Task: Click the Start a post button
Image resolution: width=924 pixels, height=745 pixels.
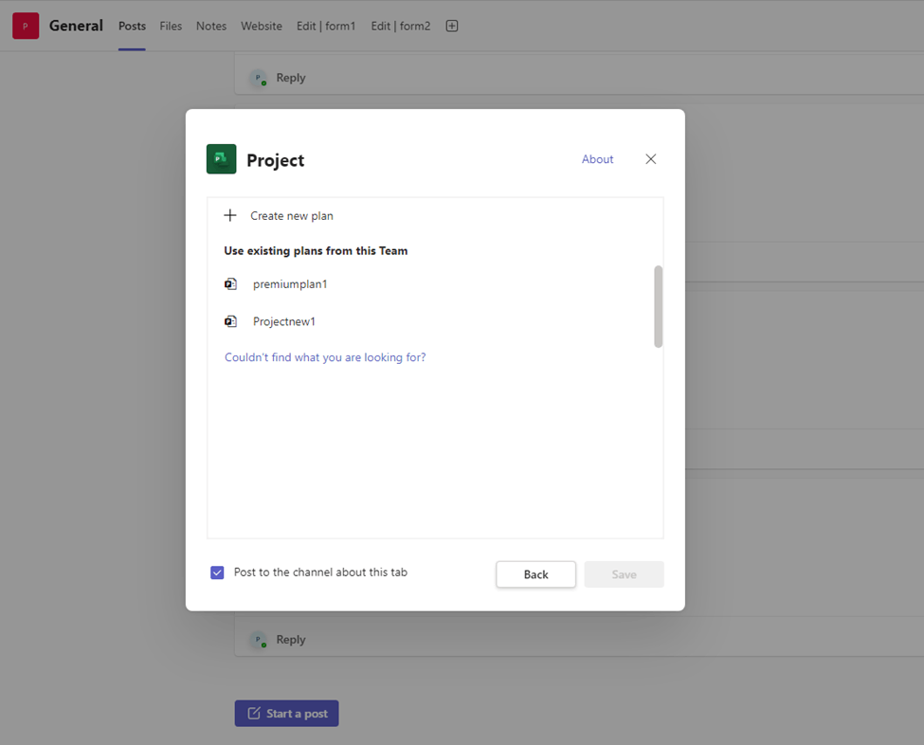Action: point(286,713)
